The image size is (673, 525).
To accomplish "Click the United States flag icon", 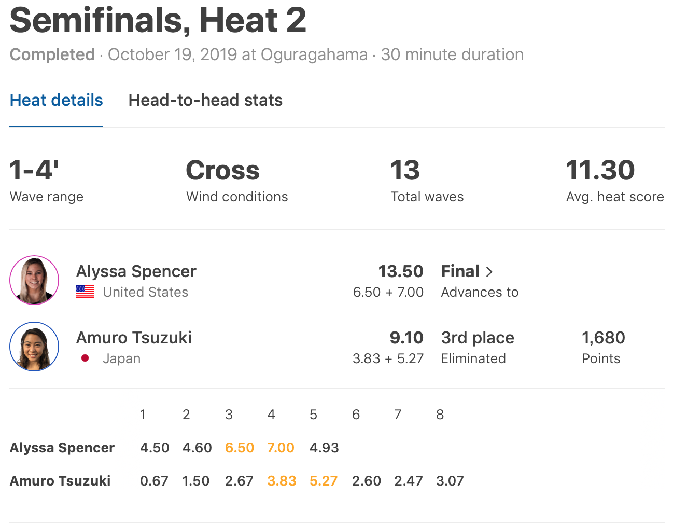I will (85, 292).
